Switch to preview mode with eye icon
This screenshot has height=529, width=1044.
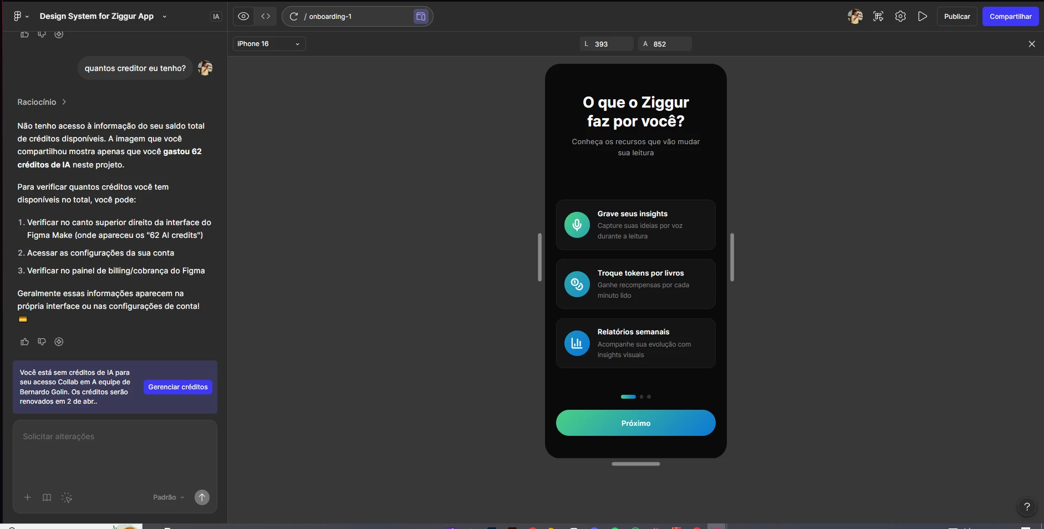243,16
